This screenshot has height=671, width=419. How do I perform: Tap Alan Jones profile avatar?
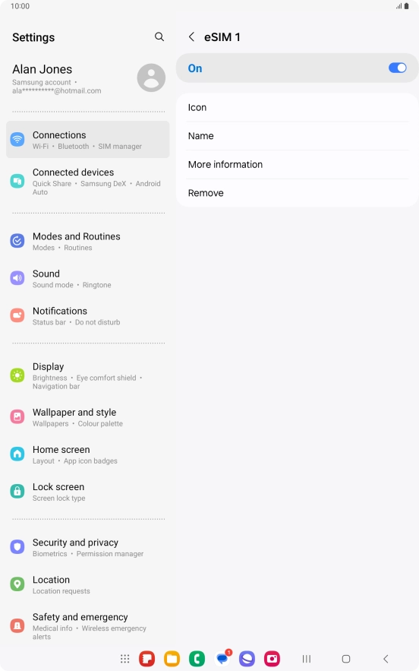pos(151,78)
